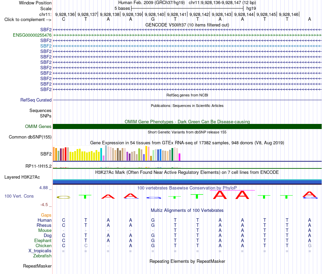
Task: Select the Human alignment row label
Action: tap(44, 220)
